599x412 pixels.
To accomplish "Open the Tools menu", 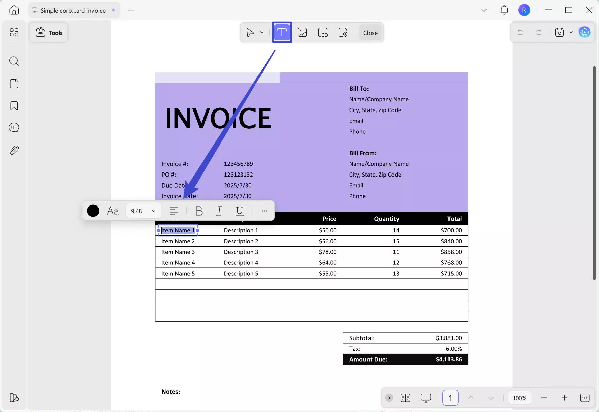I will point(49,32).
